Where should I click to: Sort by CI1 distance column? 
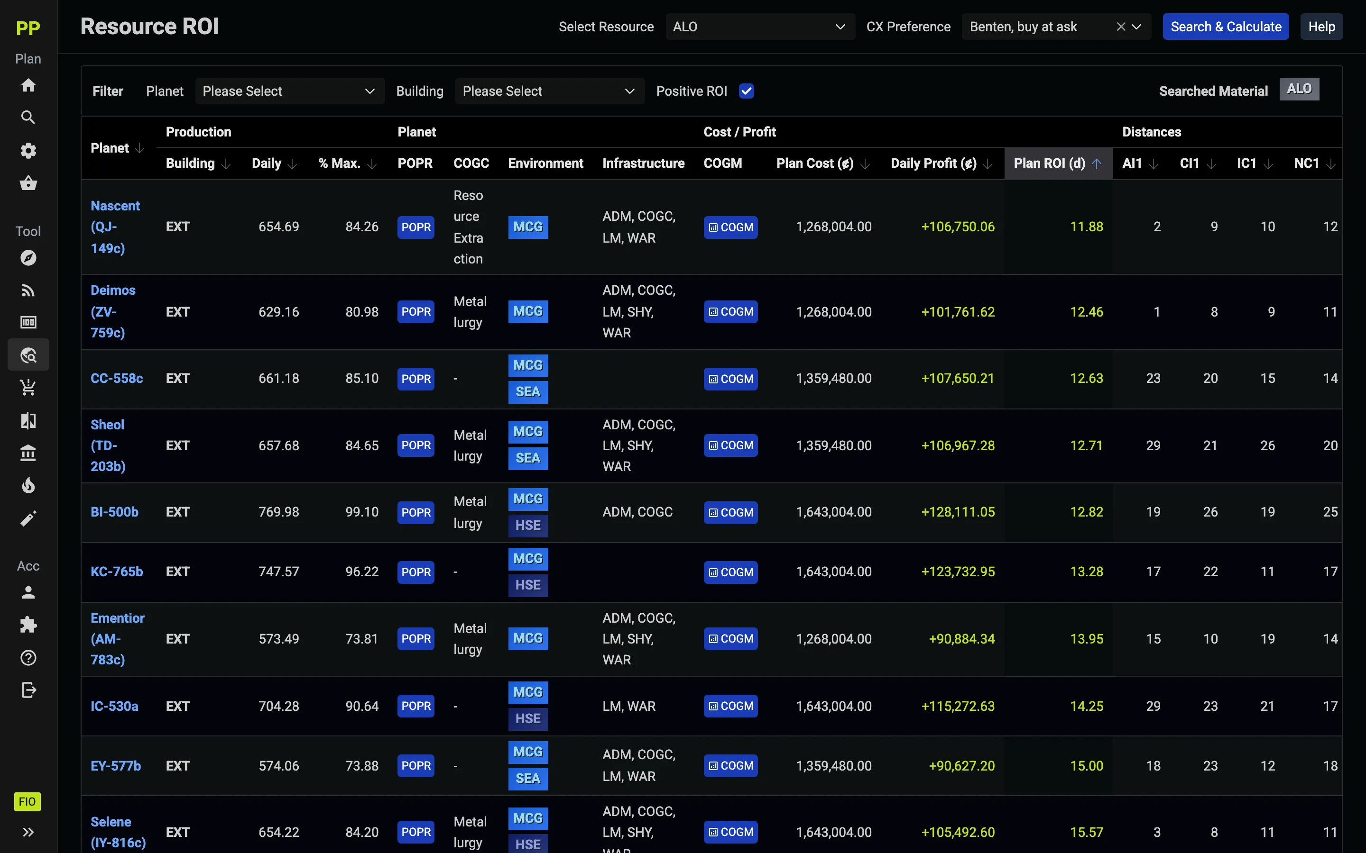tap(1211, 163)
